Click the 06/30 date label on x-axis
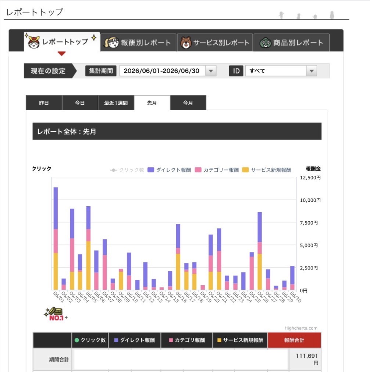Viewport: 370px width, 372px height. tap(296, 297)
